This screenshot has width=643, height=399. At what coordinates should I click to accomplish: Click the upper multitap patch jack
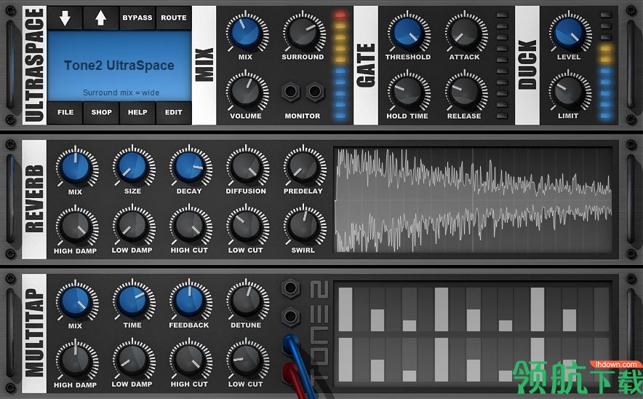[x=290, y=288]
